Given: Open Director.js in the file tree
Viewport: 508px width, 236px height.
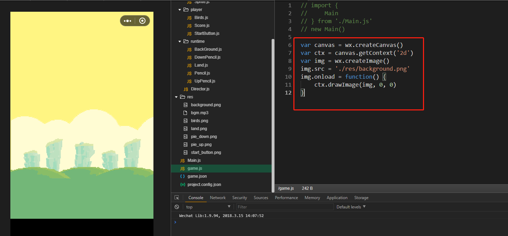Looking at the screenshot, I should (200, 89).
